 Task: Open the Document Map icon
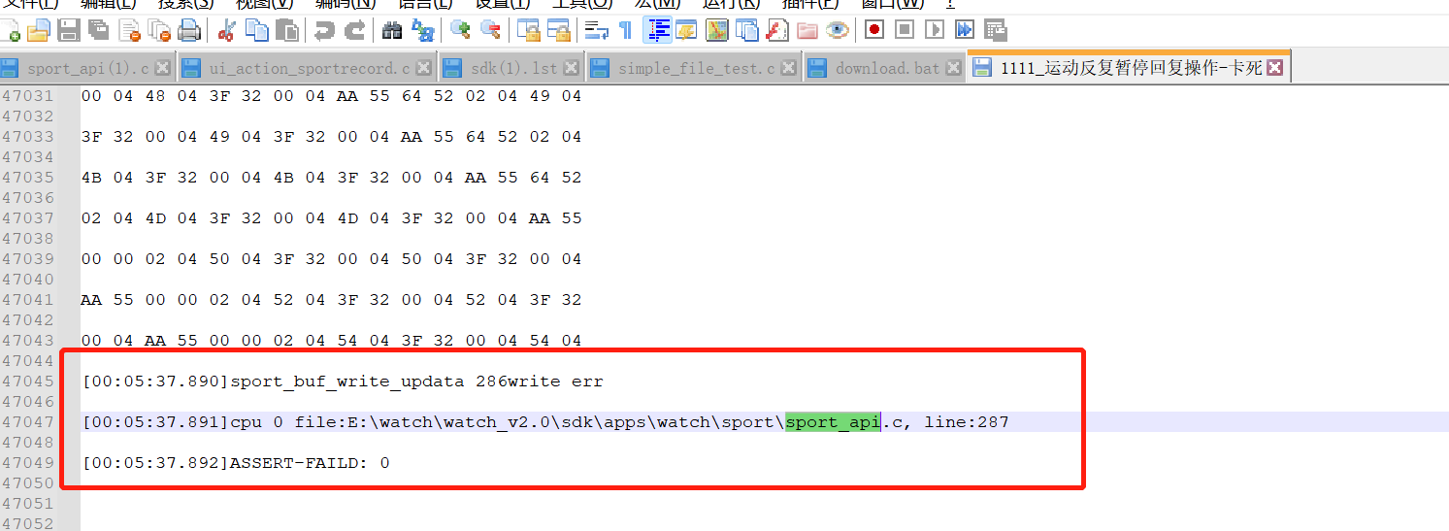(717, 31)
